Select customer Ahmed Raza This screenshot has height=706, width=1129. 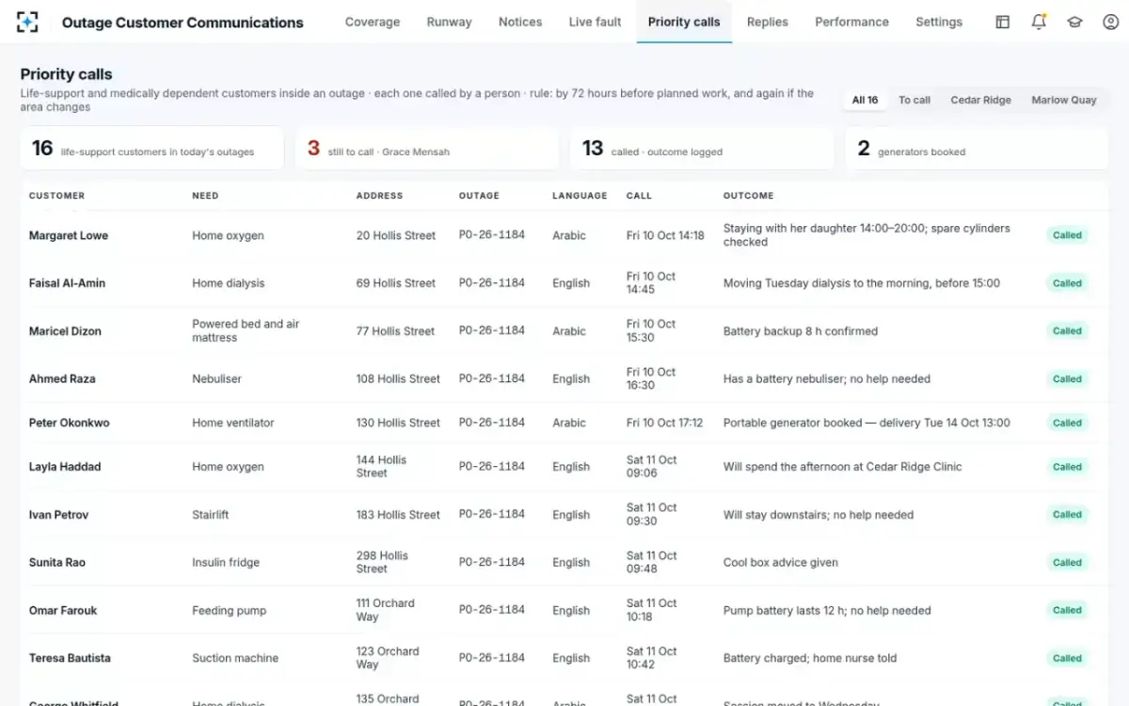[62, 379]
